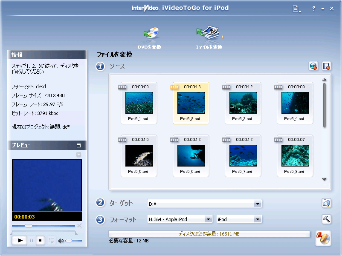Select the Pav5_8.avi thumbnail

(x=295, y=155)
